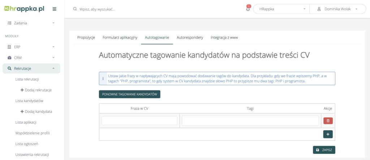Delete row with red trash icon
This screenshot has height=160, width=370.
(328, 121)
